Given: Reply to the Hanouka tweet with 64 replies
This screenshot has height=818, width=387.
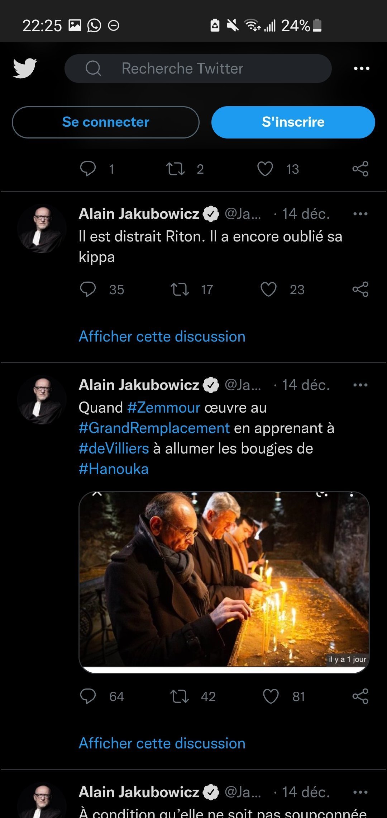Looking at the screenshot, I should [x=88, y=696].
